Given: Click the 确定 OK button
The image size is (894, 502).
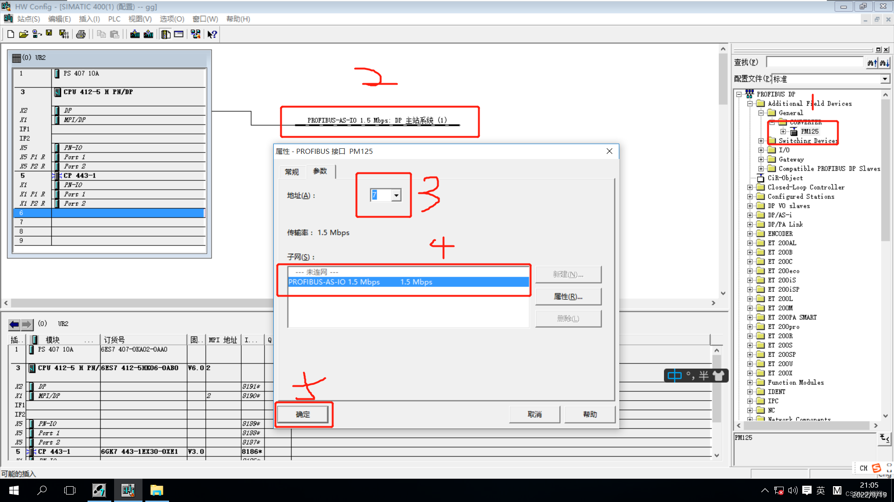Looking at the screenshot, I should [303, 414].
